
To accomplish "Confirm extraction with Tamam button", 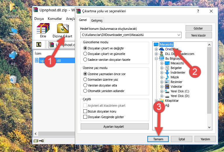I will pos(158,139).
